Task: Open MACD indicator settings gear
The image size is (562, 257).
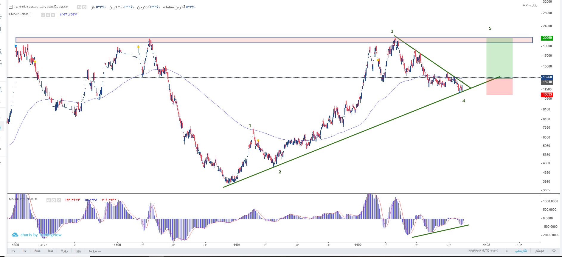Action: point(54,200)
